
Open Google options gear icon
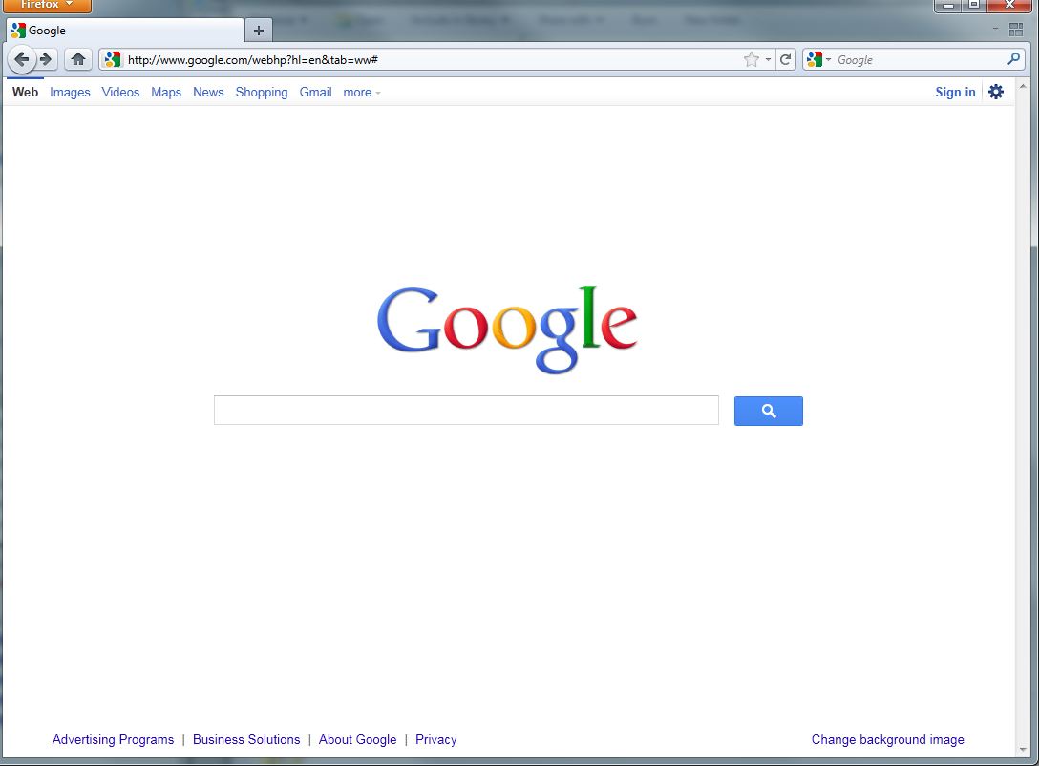click(995, 92)
